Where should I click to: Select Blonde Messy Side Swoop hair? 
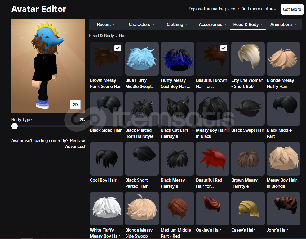[142, 208]
